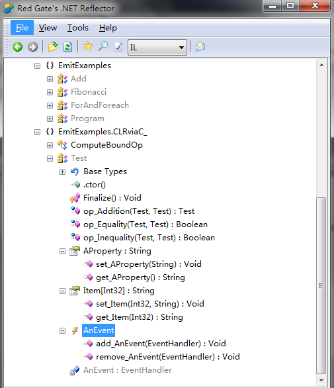Click the vertical scrollbar thumb
The image size is (334, 388).
pyautogui.click(x=321, y=286)
